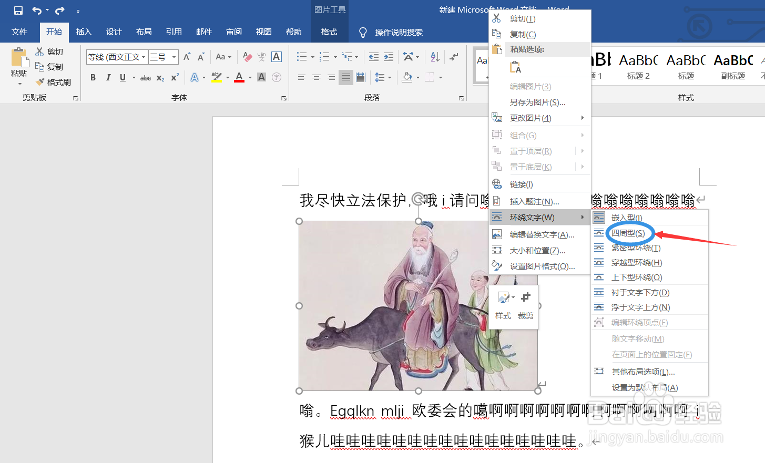765x463 pixels.
Task: Toggle Bold formatting
Action: coord(93,78)
